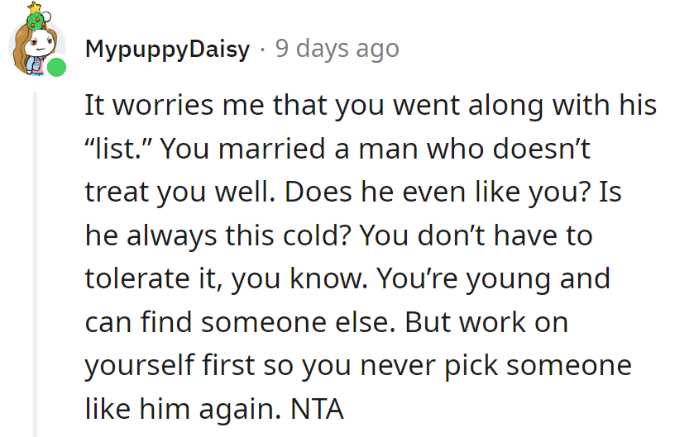This screenshot has width=694, height=437.
Task: Open the MypuppyDaisy user profile link
Action: coord(167,50)
